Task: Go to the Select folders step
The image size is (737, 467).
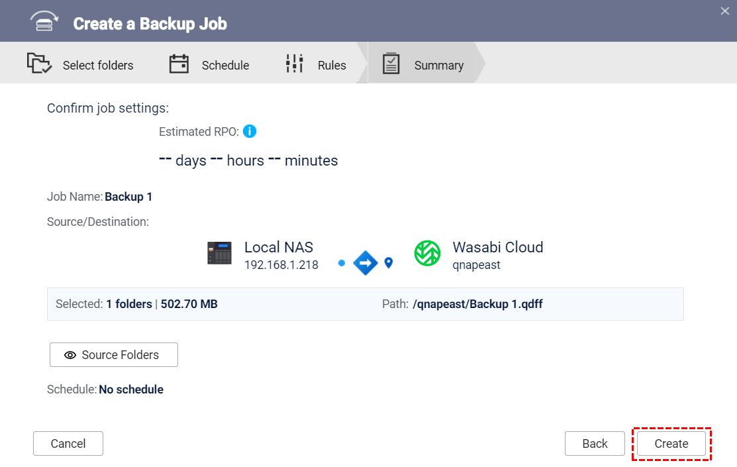Action: (x=98, y=66)
